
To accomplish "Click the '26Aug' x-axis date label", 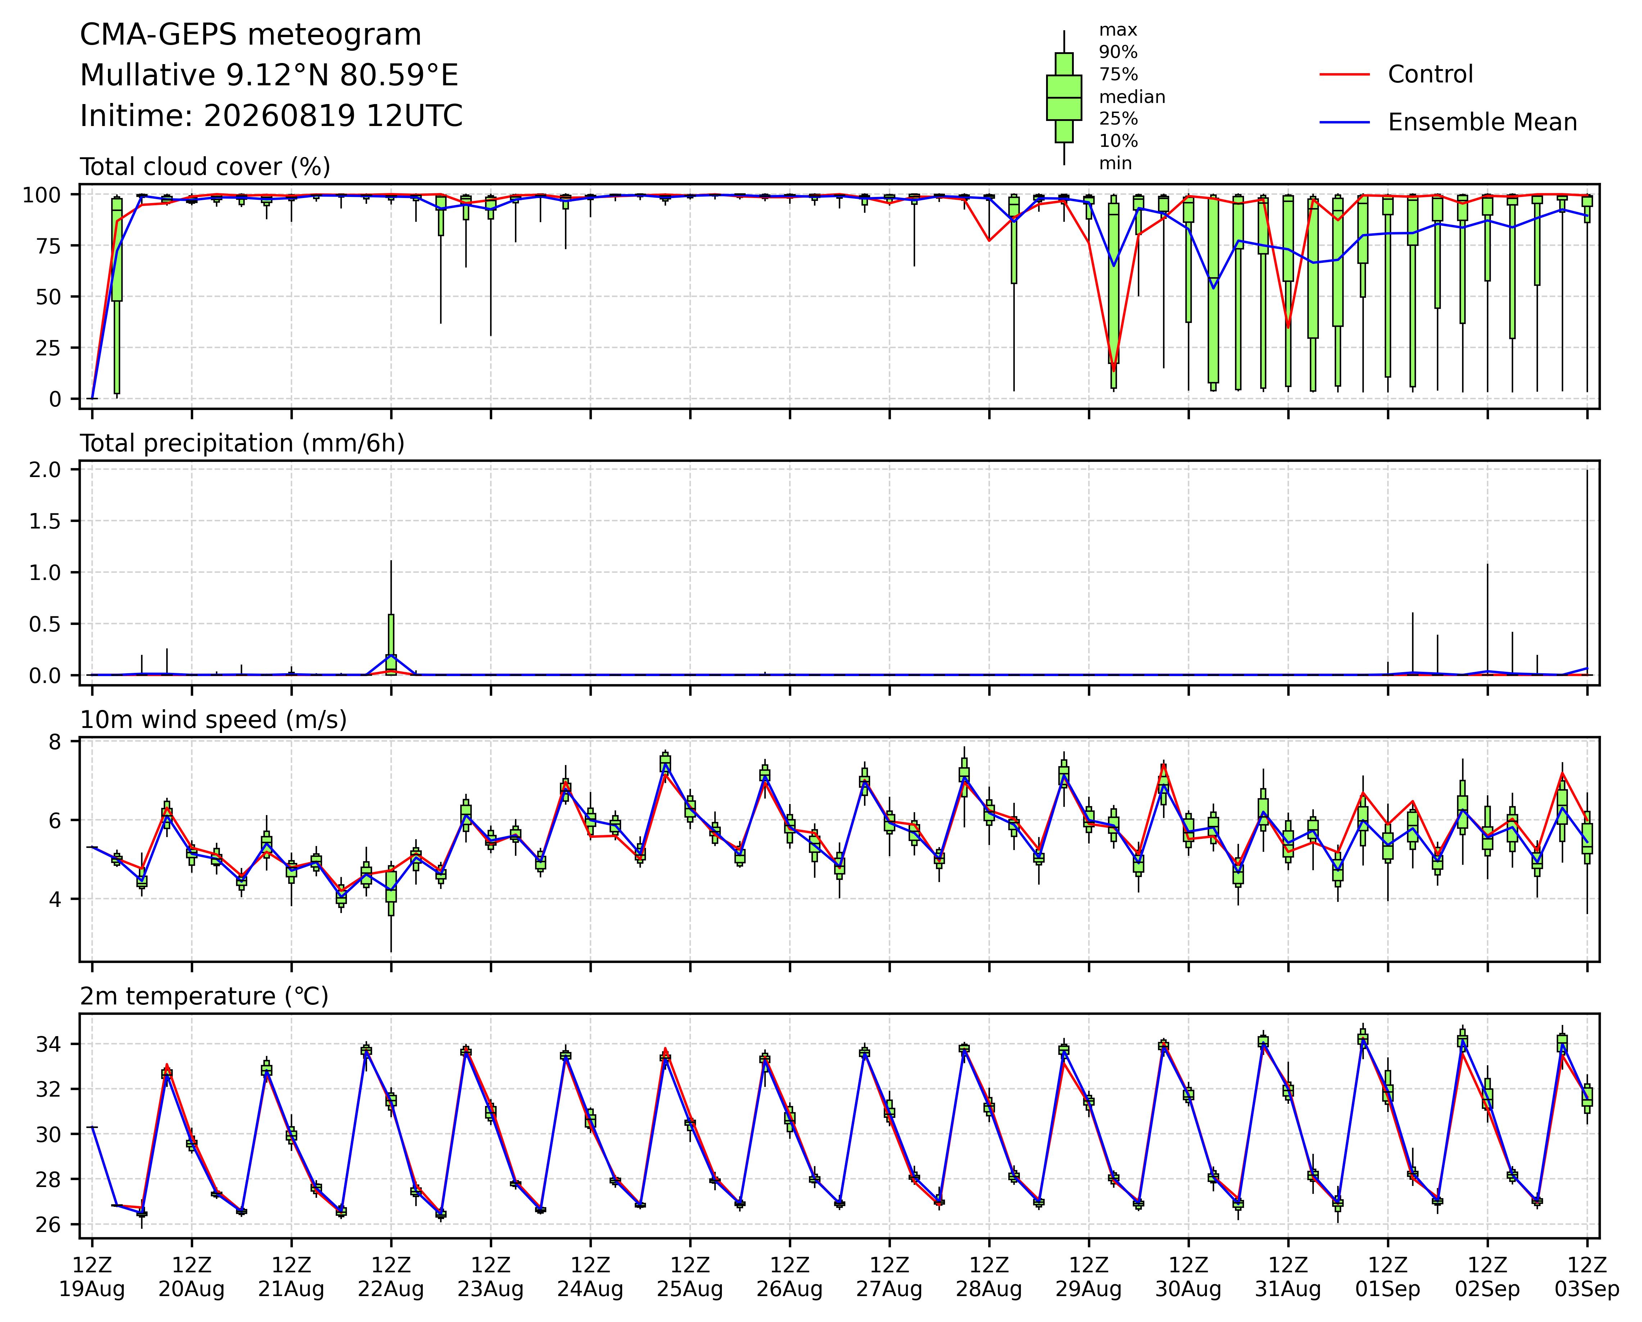I will (x=790, y=1290).
